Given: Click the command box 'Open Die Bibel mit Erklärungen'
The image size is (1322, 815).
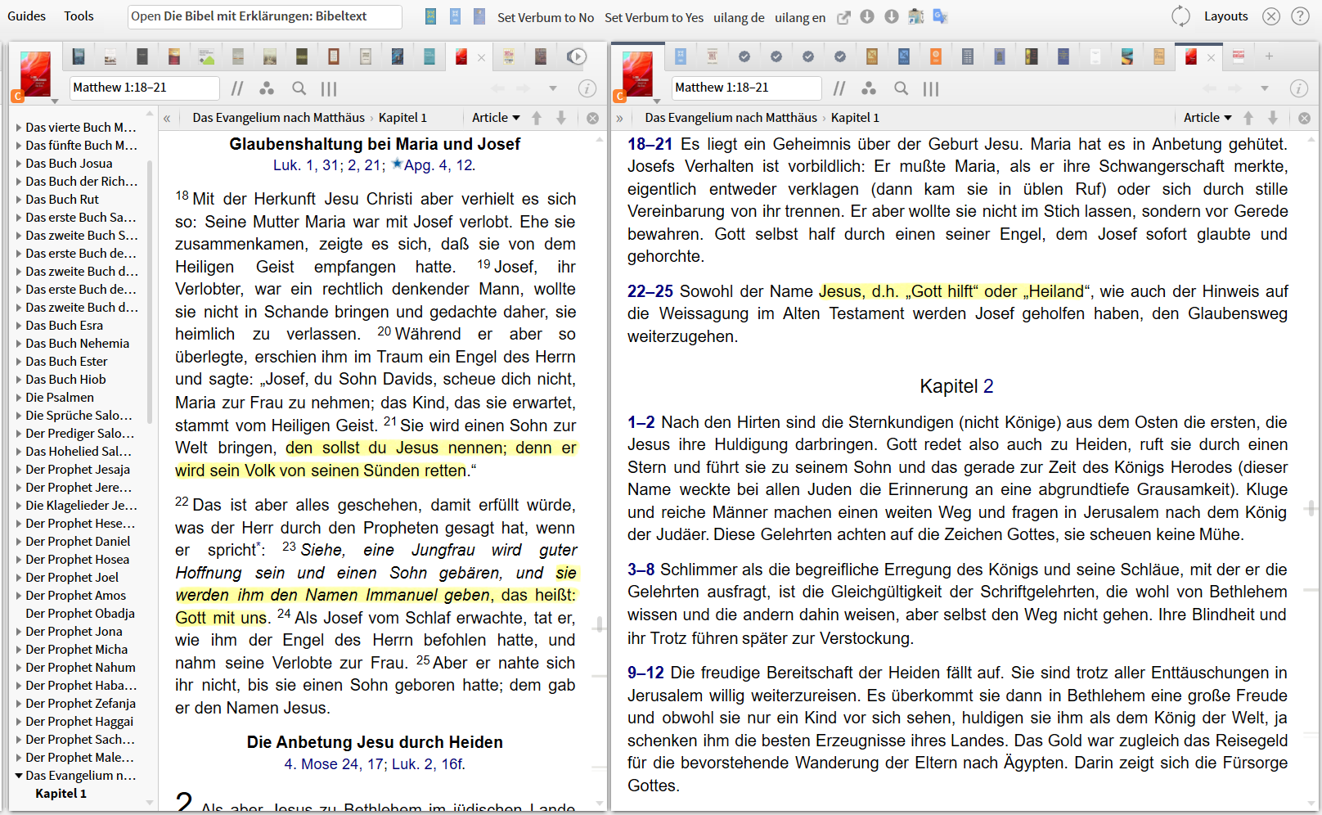Looking at the screenshot, I should (x=264, y=16).
